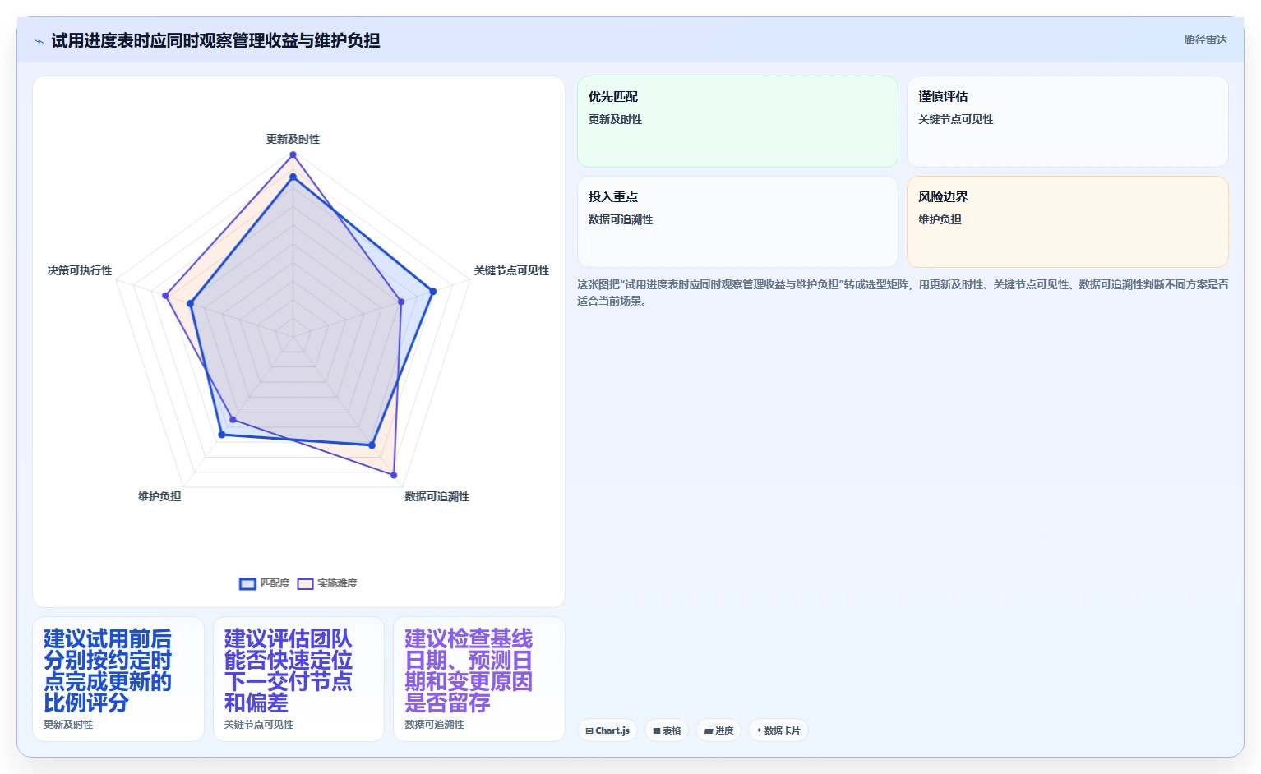Select the 投入重点 card

click(737, 222)
